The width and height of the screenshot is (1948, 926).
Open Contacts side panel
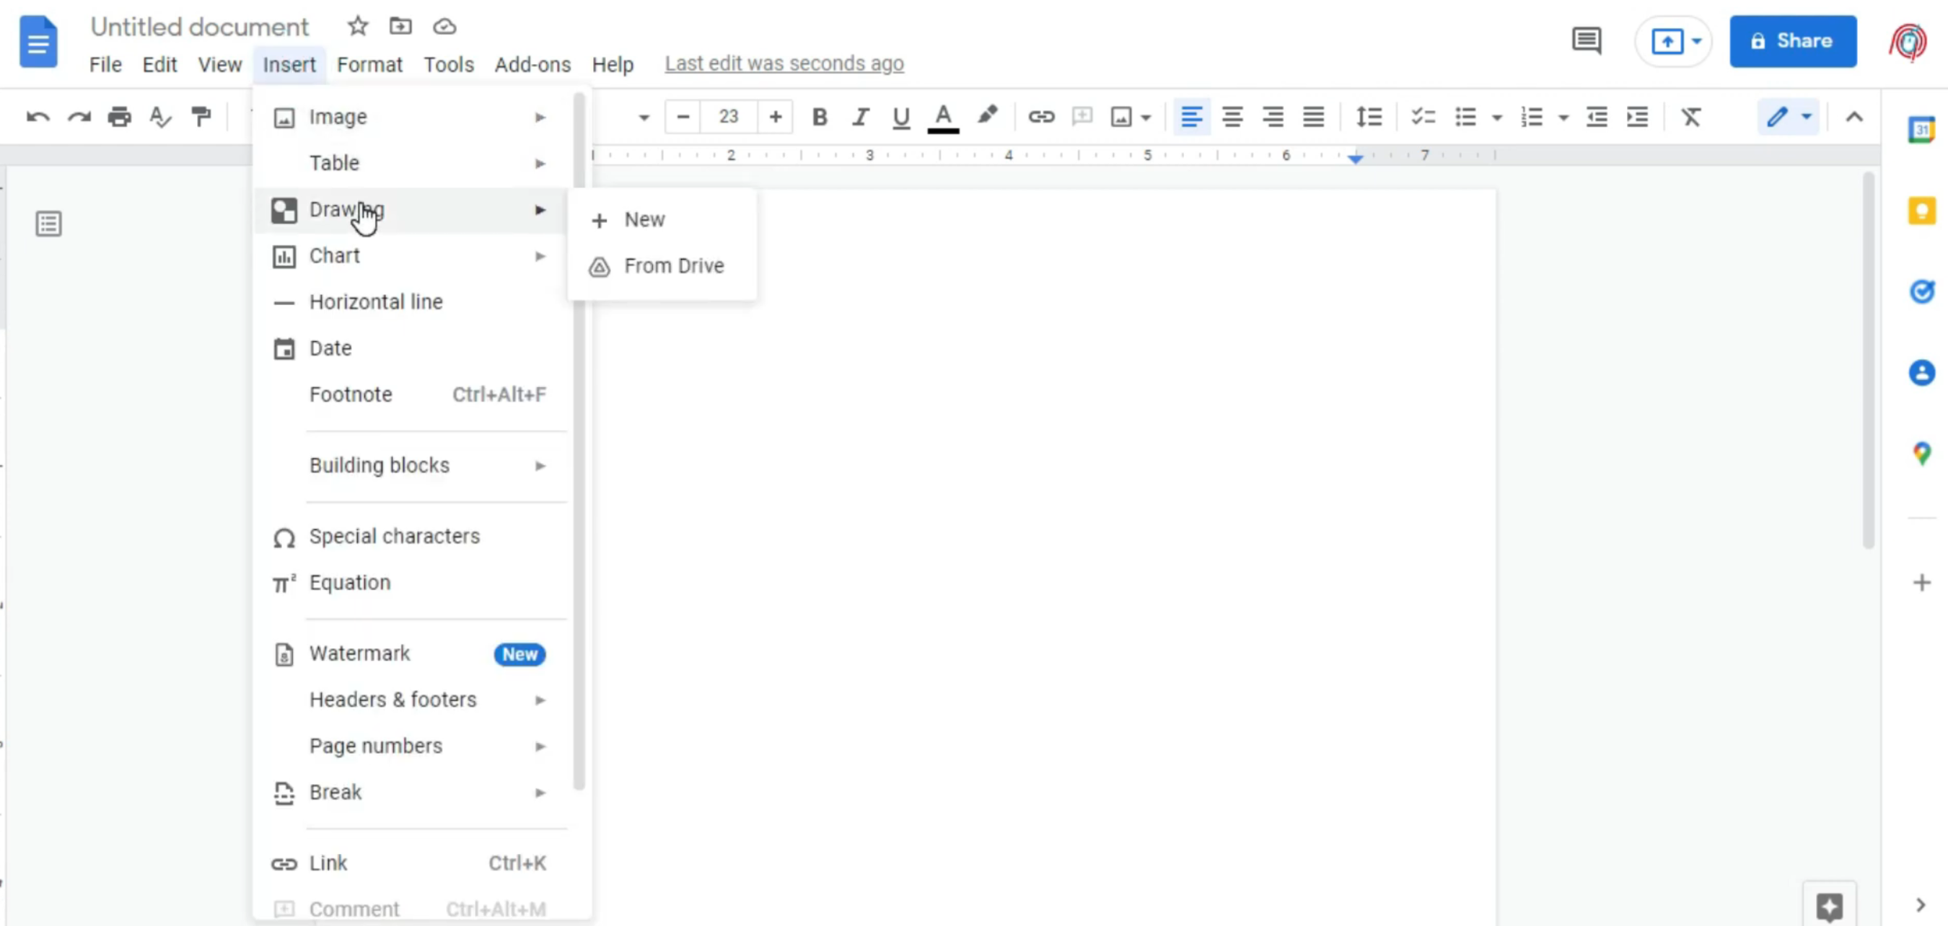1921,373
